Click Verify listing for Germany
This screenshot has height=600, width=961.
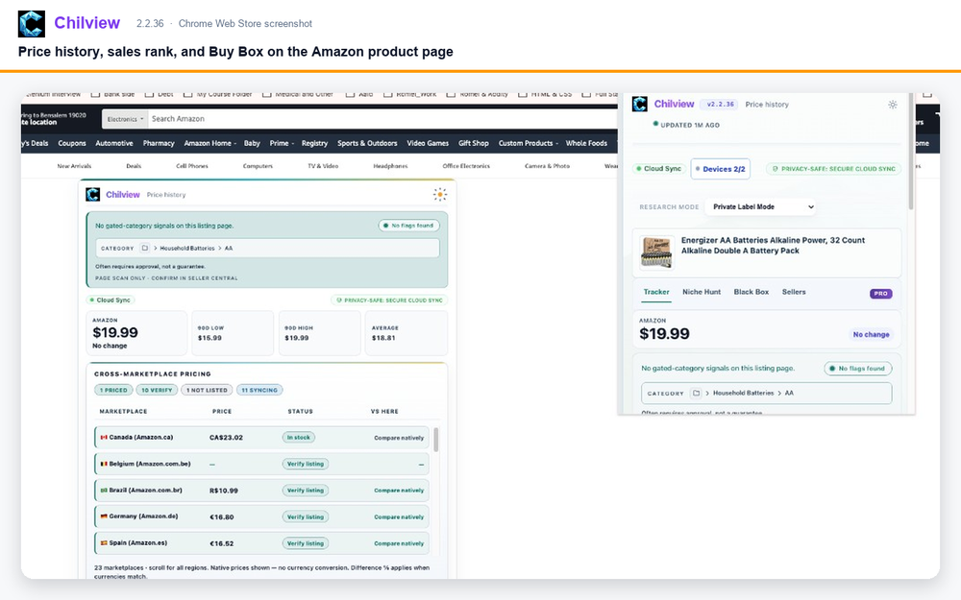pos(306,516)
